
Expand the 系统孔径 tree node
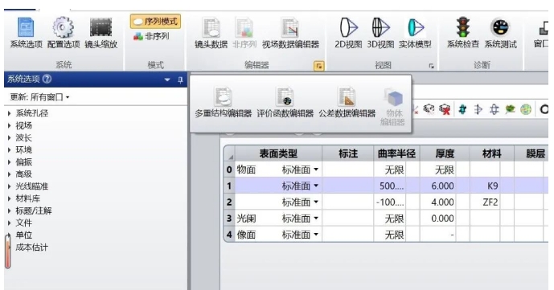pos(10,113)
